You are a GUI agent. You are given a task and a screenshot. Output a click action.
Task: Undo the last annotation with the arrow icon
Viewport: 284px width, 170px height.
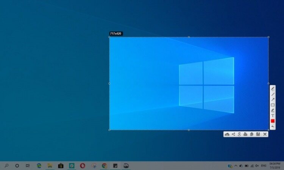pyautogui.click(x=273, y=127)
